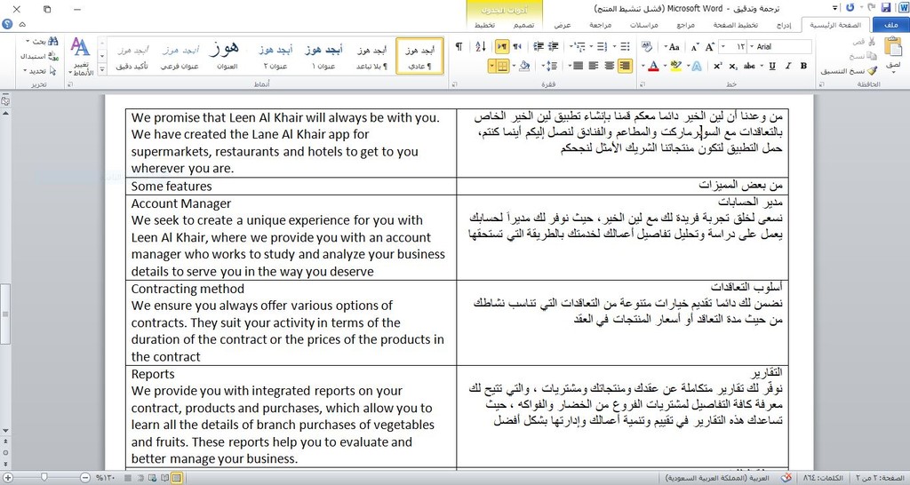Apply the red font color
The image size is (910, 485).
click(653, 66)
